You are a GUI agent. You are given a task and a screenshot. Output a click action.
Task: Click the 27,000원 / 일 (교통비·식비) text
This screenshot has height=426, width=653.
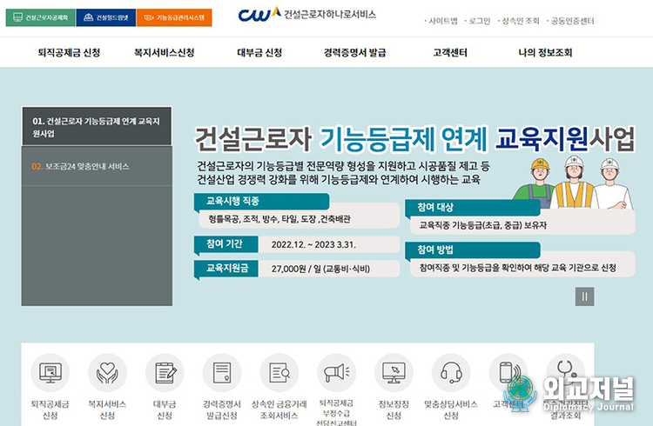[320, 269]
